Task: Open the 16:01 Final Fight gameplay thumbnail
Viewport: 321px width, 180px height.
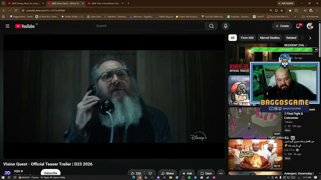Action: click(x=255, y=122)
